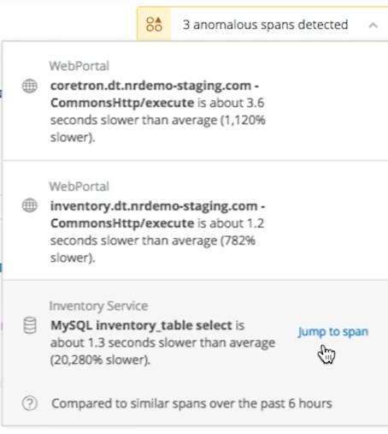Click the '782% slower' text
Screen dimensions: 388x434
(x=152, y=249)
